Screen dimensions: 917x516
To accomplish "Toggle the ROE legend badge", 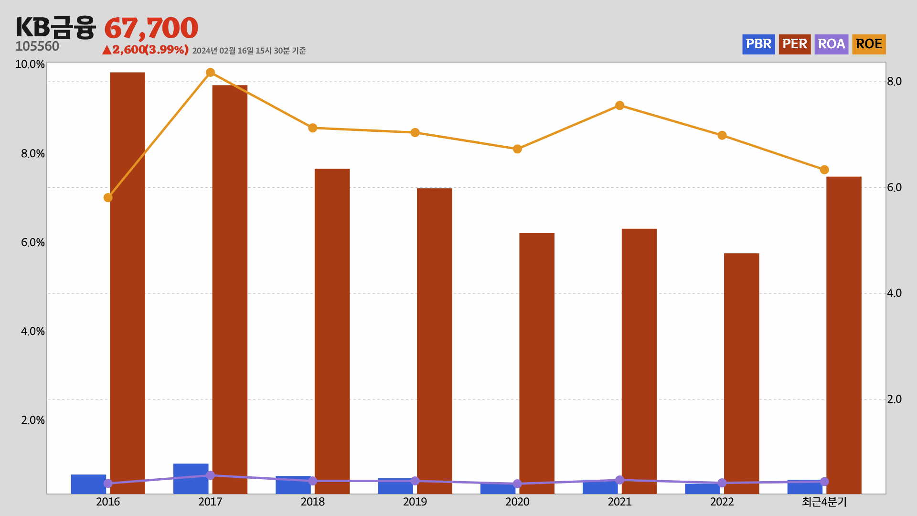I will point(869,44).
